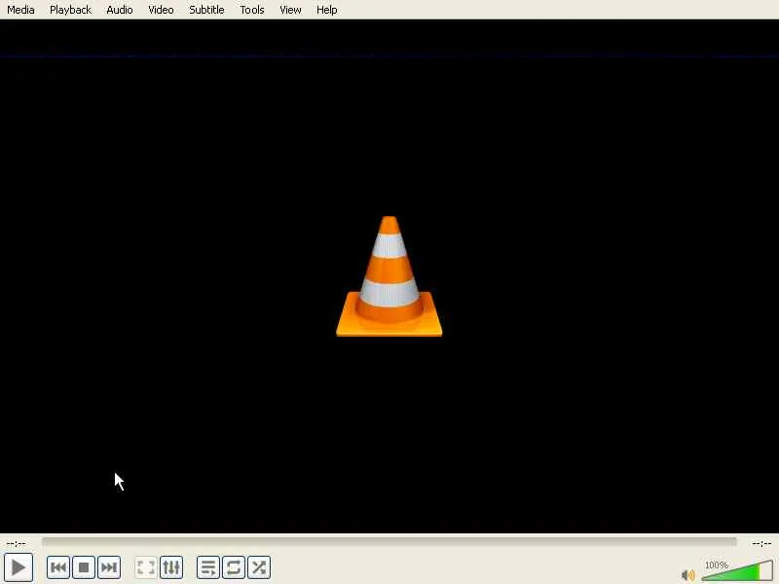Open the Video menu

pos(161,10)
